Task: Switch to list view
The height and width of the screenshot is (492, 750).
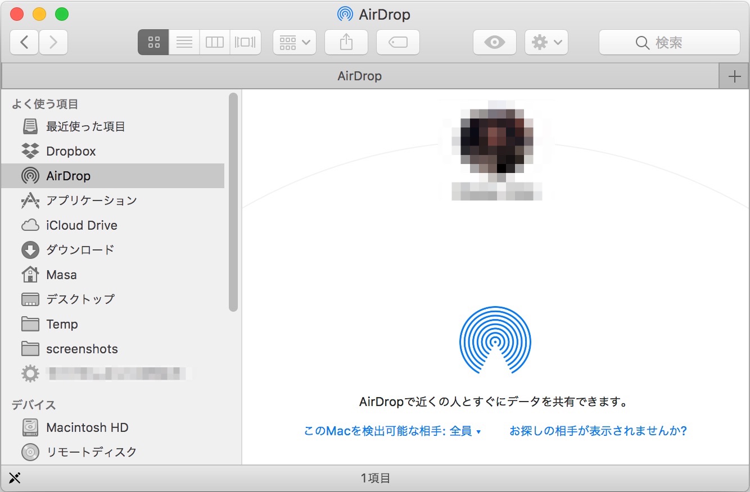Action: (x=184, y=42)
